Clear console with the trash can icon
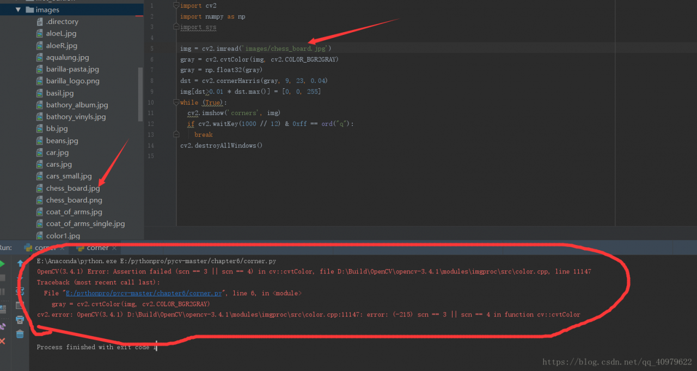Image resolution: width=697 pixels, height=371 pixels. point(20,334)
